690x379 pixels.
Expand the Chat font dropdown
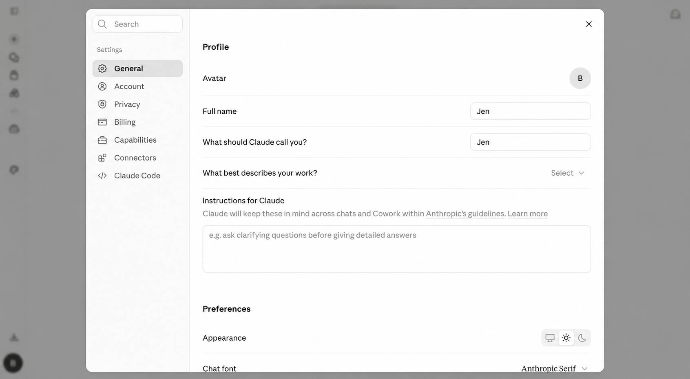click(x=555, y=368)
